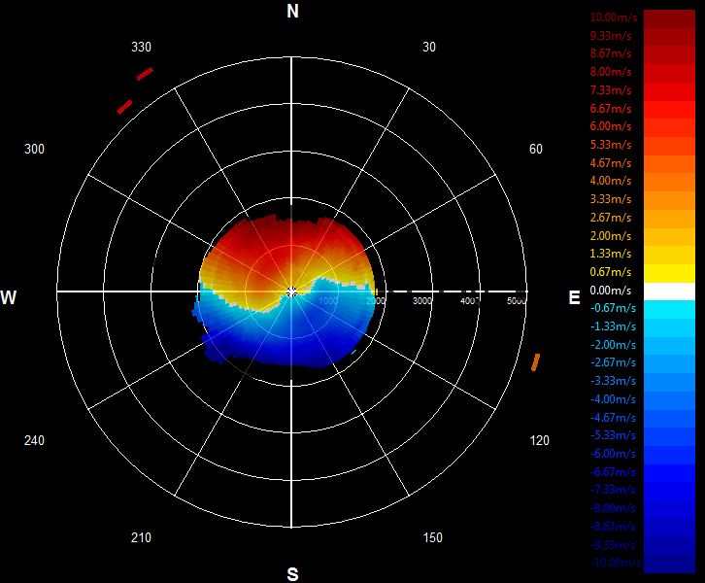Pick the orange 4.00m/s color band
This screenshot has height=583, width=705.
point(669,183)
